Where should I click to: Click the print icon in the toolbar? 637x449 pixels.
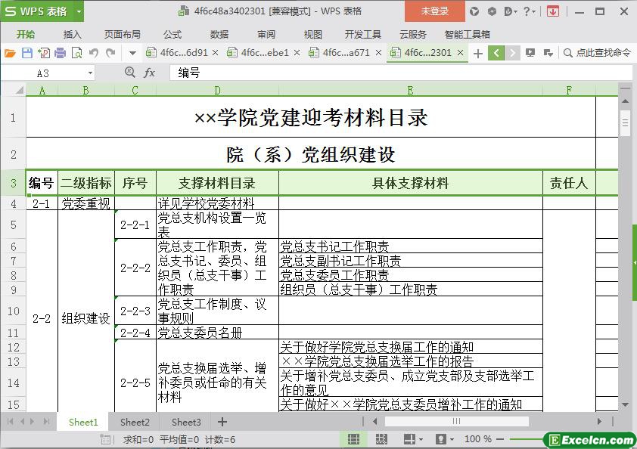point(60,53)
